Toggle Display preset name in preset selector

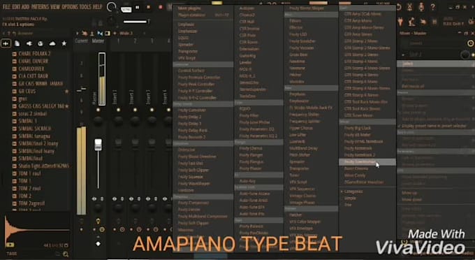433,126
